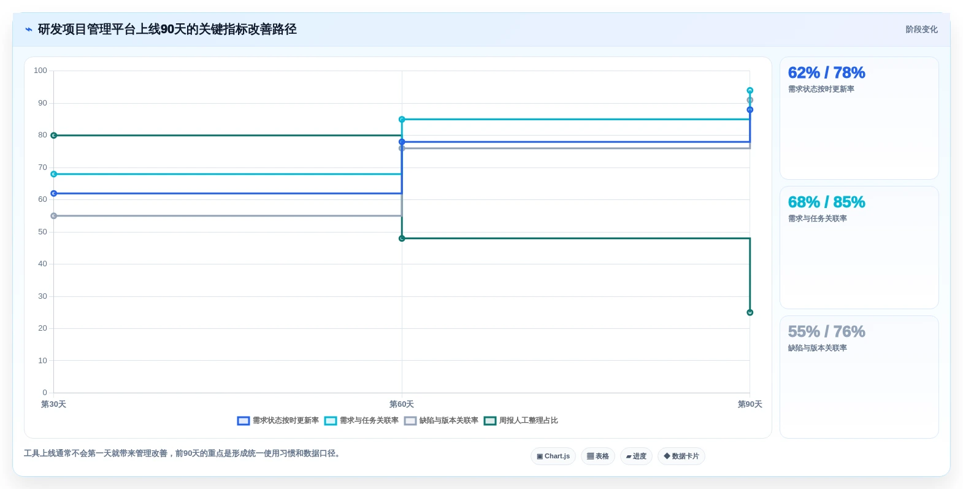The image size is (963, 489).
Task: Select the 表格 tag chip
Action: [x=598, y=456]
